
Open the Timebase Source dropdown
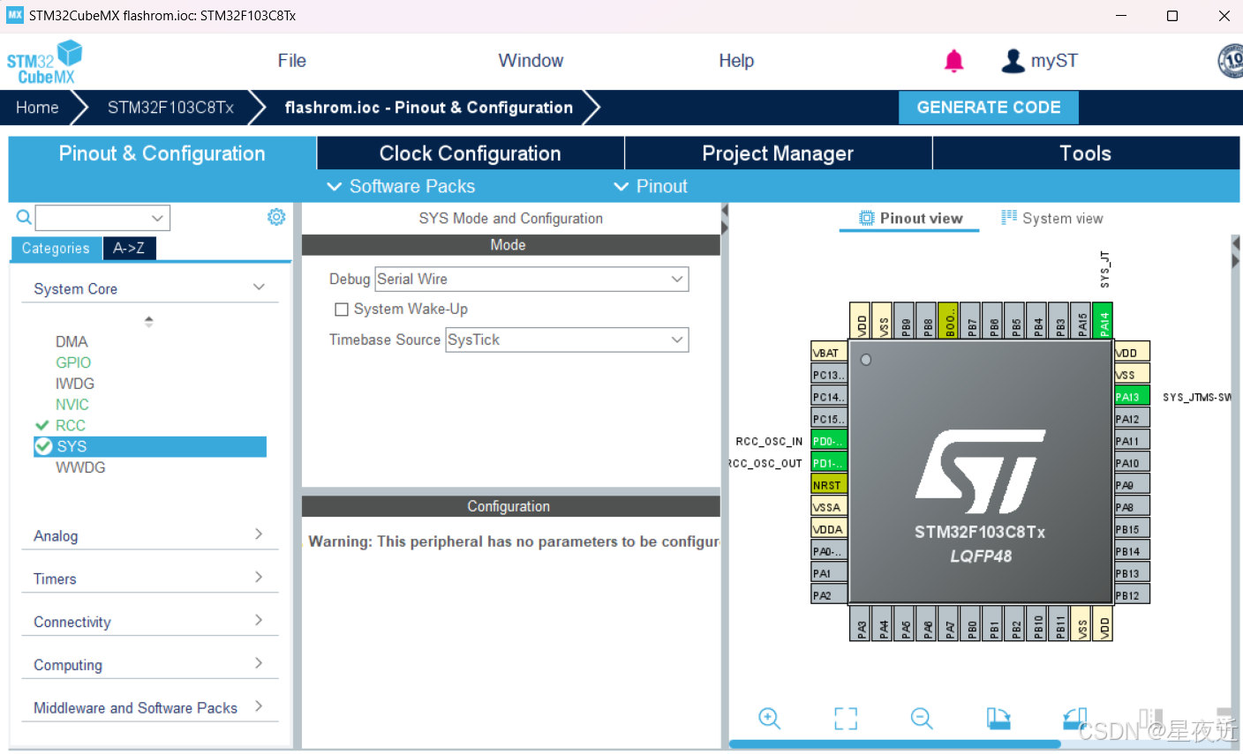tap(567, 340)
